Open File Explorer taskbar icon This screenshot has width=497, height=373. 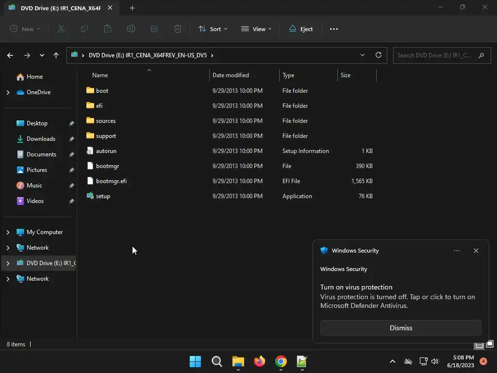tap(238, 361)
